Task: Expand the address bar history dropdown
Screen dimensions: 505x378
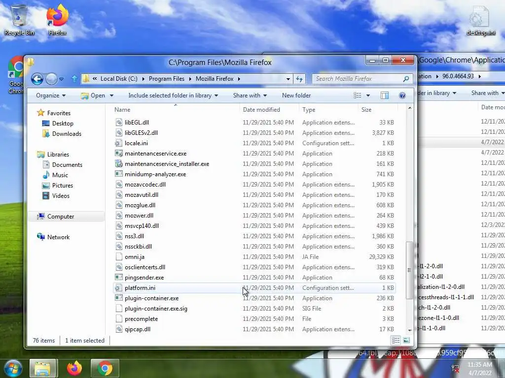Action: 288,79
